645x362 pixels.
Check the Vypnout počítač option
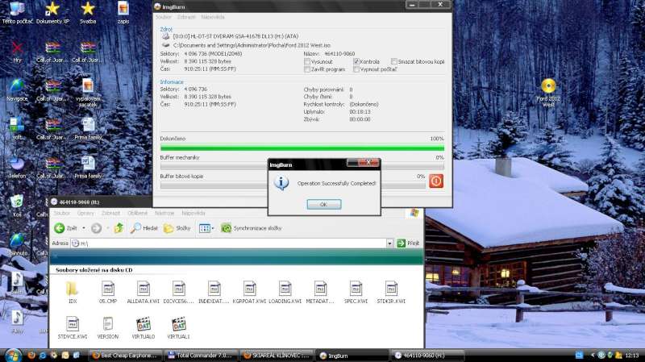click(x=356, y=69)
